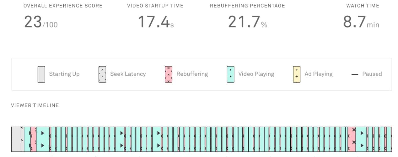Select the 'Ad Playing' legend label

coord(318,74)
